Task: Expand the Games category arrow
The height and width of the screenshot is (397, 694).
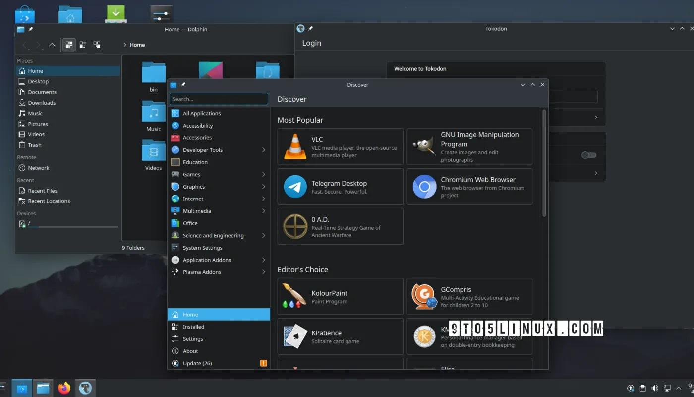Action: coord(263,174)
